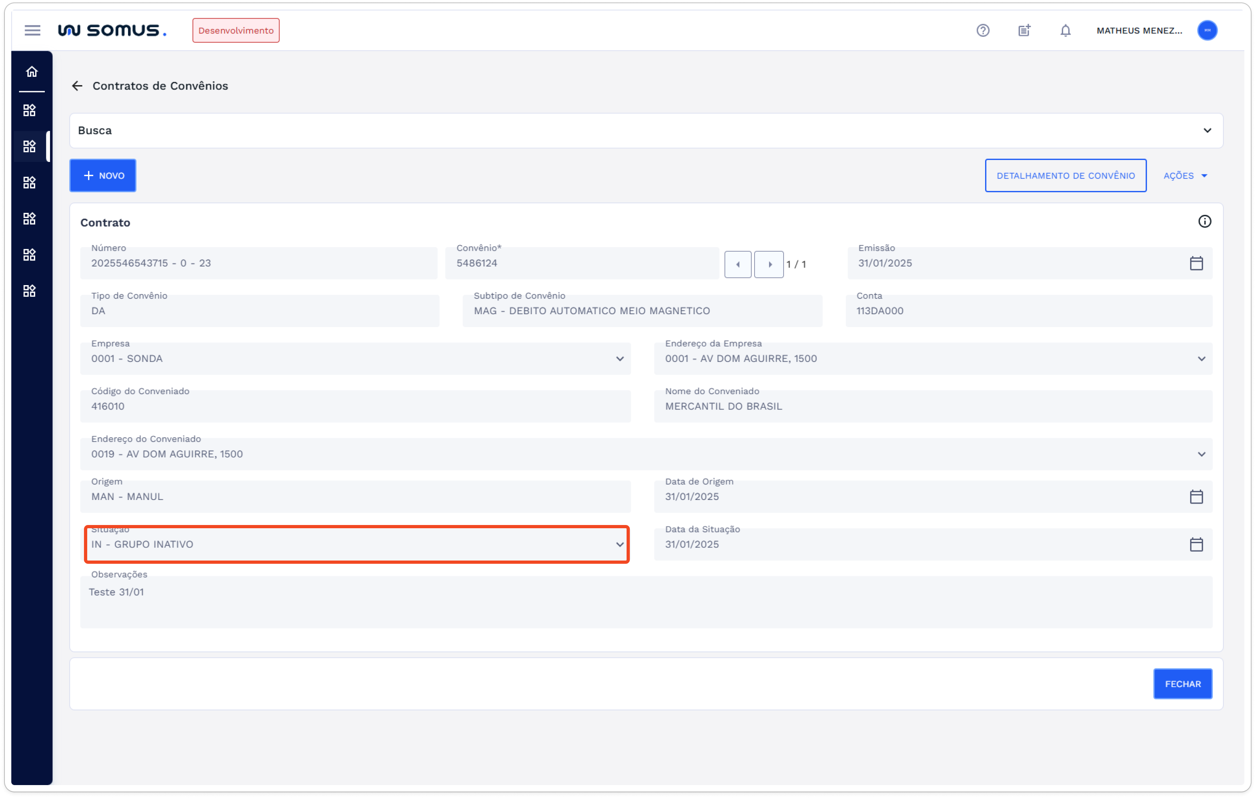Click the home icon in sidebar
The image size is (1256, 798).
pyautogui.click(x=32, y=71)
